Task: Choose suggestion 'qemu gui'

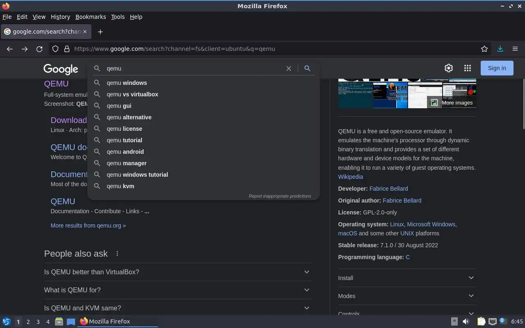Action: pyautogui.click(x=203, y=106)
